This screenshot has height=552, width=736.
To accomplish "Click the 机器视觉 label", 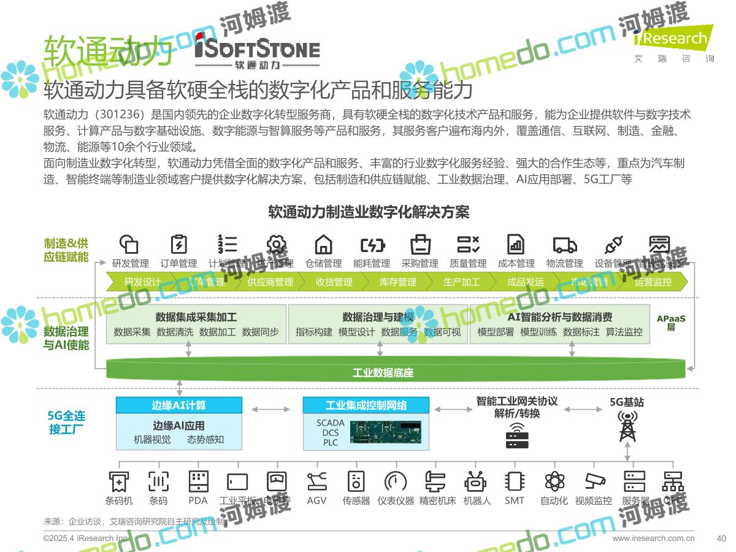I will pos(153,439).
